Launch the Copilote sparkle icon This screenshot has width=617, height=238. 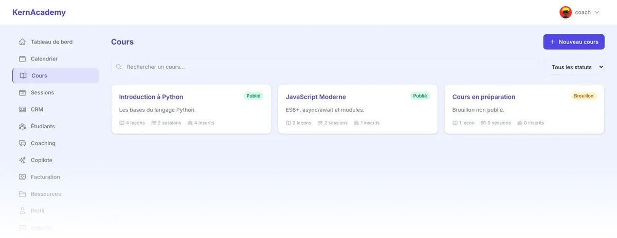point(22,161)
